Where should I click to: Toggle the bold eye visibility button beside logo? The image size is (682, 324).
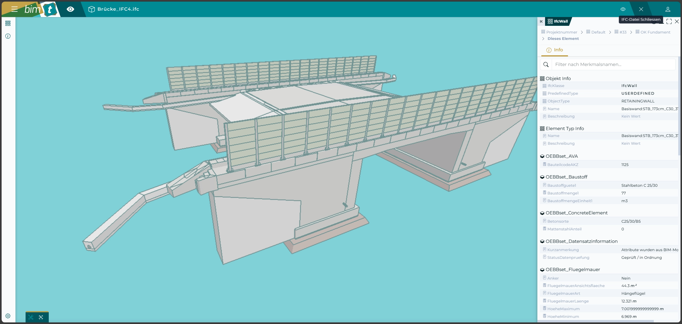pyautogui.click(x=70, y=9)
